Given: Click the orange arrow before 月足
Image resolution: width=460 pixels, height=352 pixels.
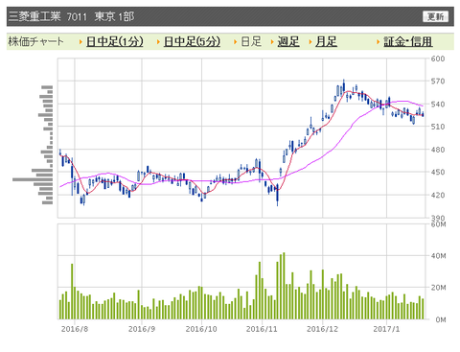Looking at the screenshot, I should 310,42.
